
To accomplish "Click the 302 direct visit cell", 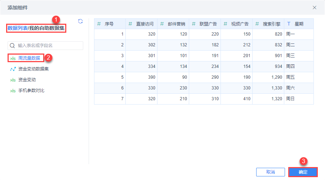I will [142, 45].
